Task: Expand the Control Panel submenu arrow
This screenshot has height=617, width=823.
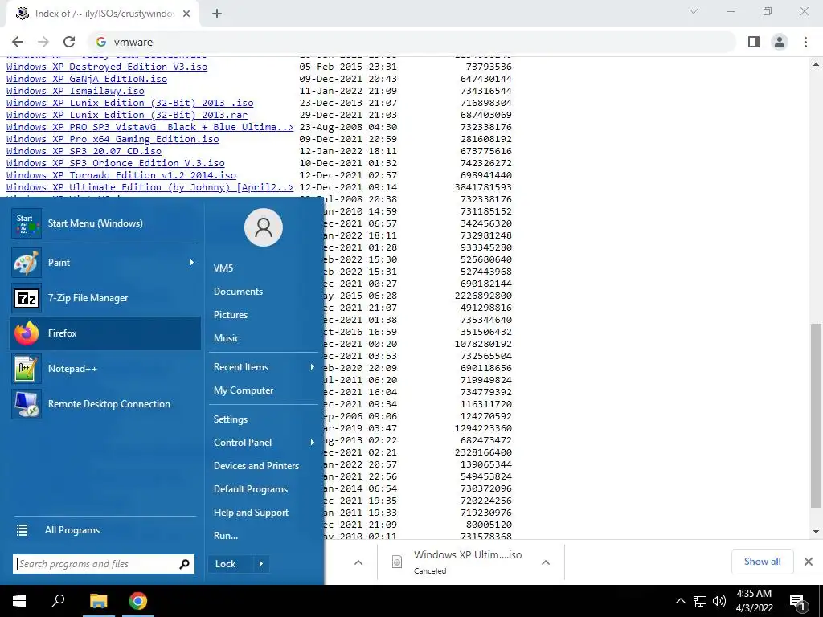Action: coord(313,443)
